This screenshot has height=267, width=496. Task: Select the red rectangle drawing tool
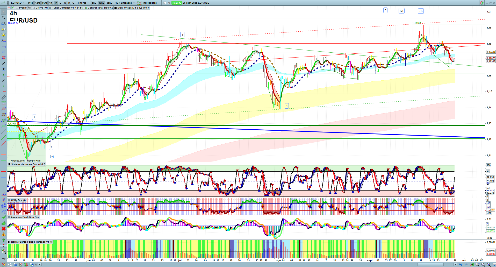[4, 58]
